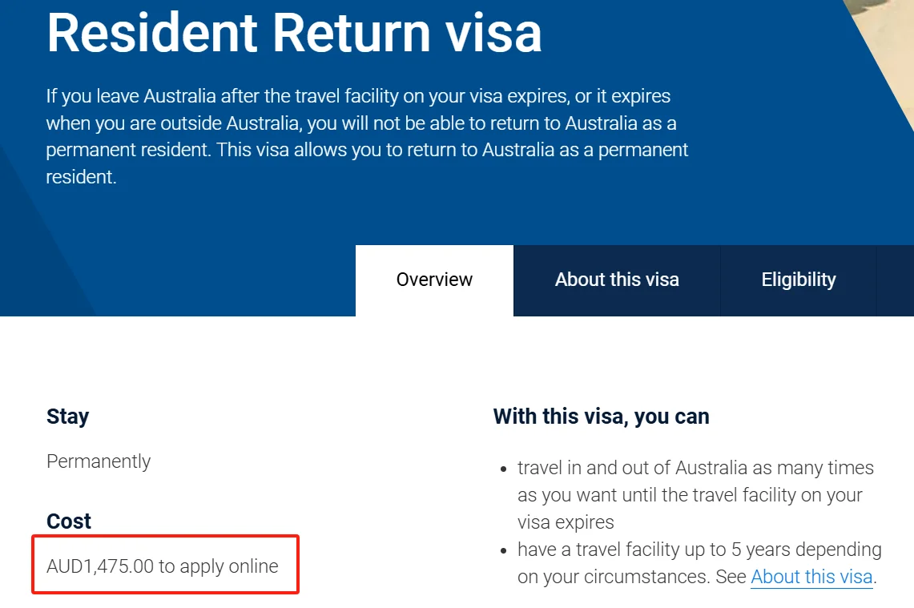Click the intro paragraph about travel facility expiry
This screenshot has width=914, height=608.
[x=367, y=136]
